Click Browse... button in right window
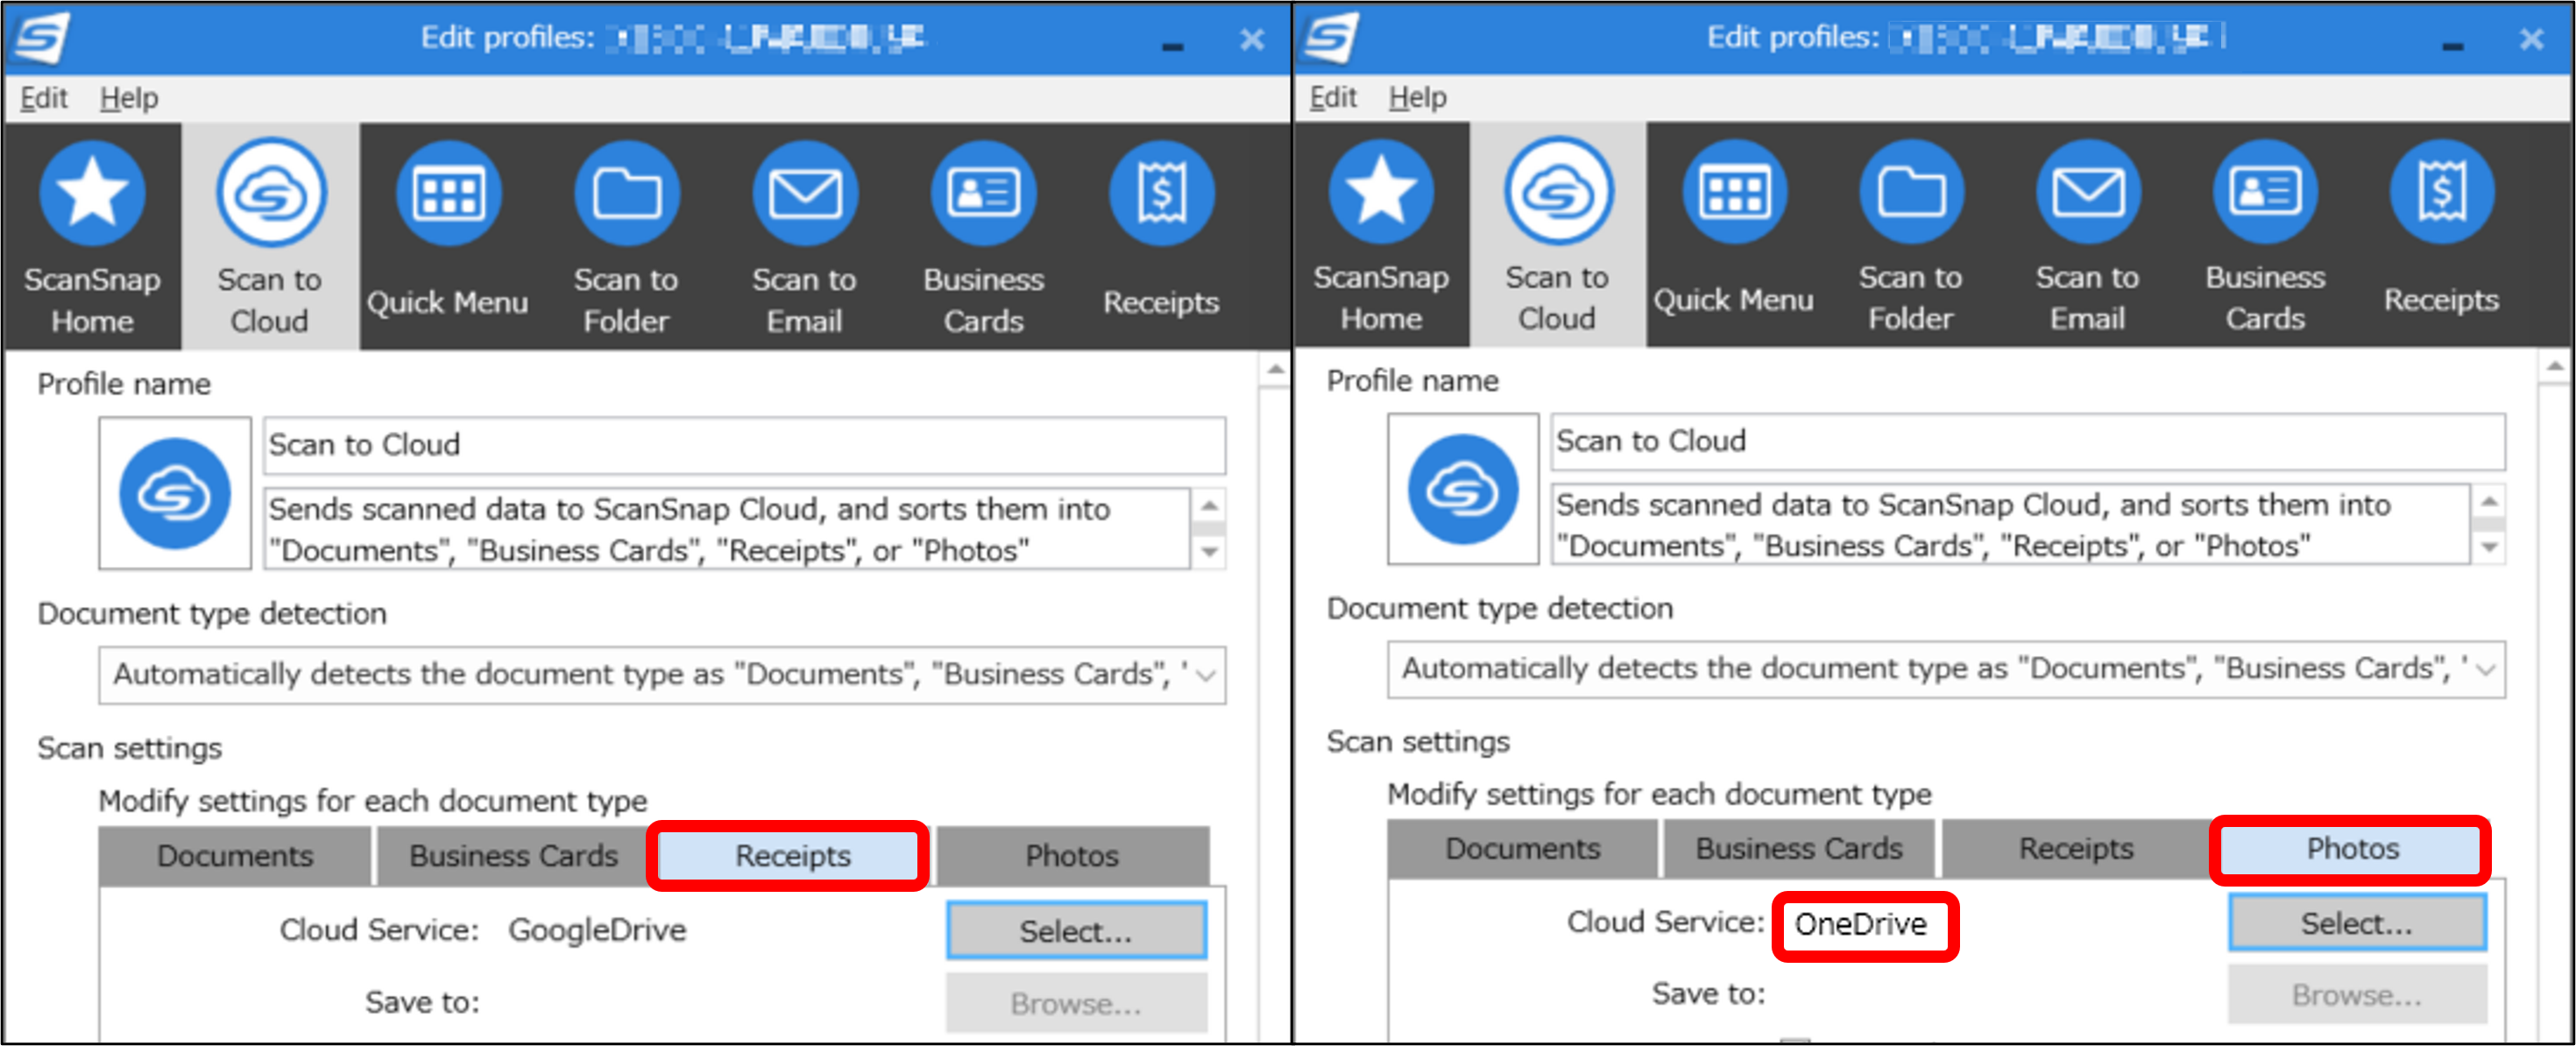 pos(2356,995)
